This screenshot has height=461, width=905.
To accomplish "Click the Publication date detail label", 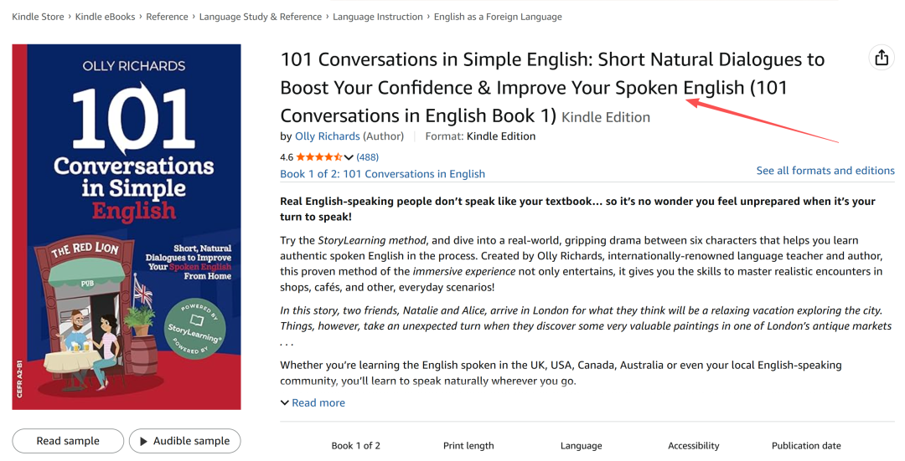I will 806,445.
